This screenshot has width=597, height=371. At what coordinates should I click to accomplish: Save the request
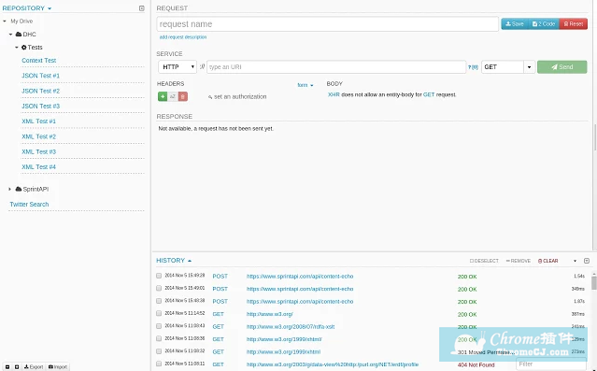(515, 23)
